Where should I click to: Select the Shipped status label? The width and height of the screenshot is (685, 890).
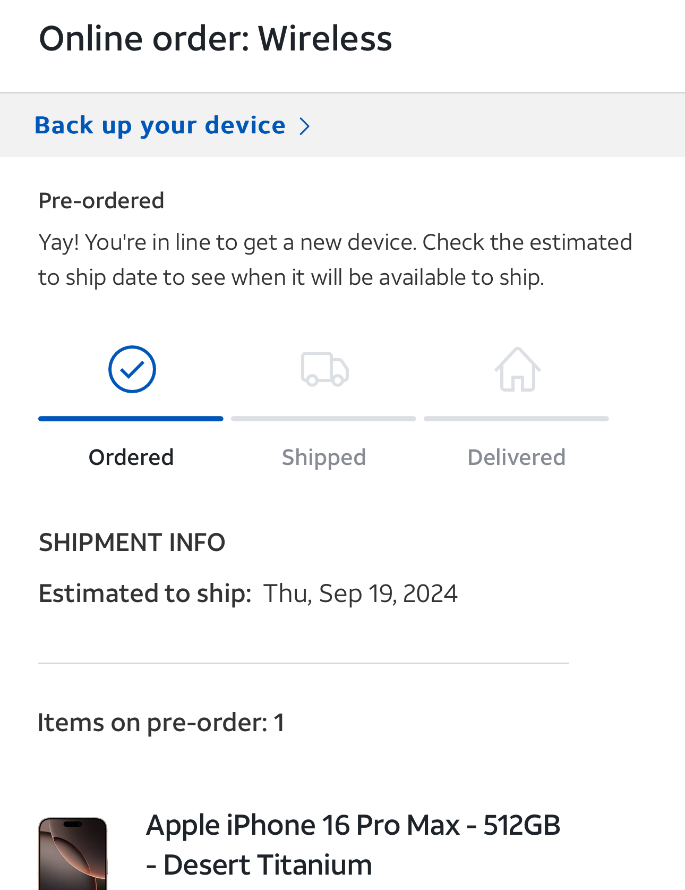[324, 457]
